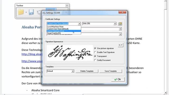Click the X,Y position button
Image resolution: width=169 pixels, height=95 pixels.
(120, 45)
